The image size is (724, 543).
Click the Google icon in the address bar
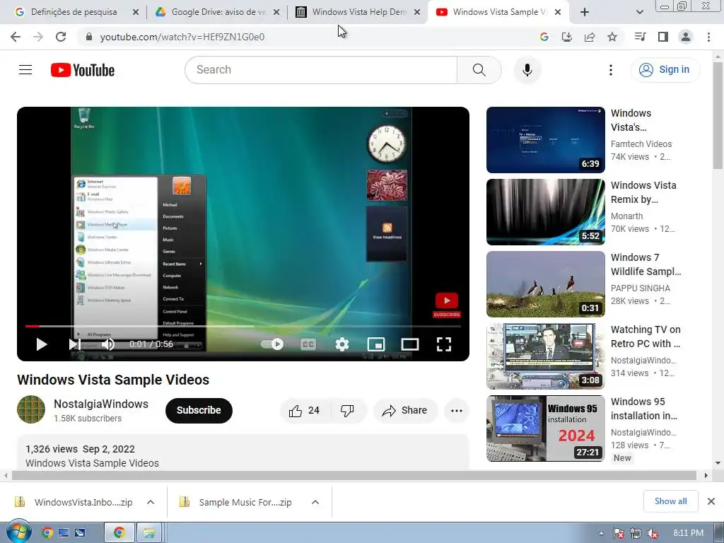(544, 37)
